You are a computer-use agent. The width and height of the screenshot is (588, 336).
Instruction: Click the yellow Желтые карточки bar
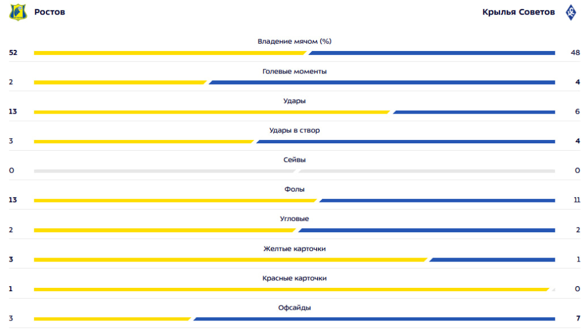tap(231, 260)
